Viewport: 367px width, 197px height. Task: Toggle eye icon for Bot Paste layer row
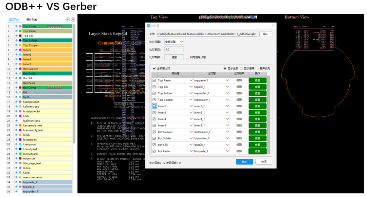[16, 83]
